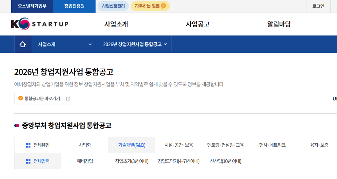This screenshot has width=337, height=179.
Task: Select the 기술개발(R&D) type filter
Action: [132, 145]
